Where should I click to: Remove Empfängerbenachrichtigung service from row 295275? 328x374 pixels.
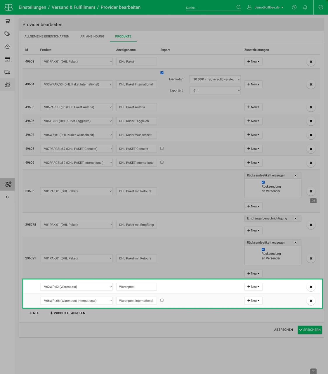[295, 219]
